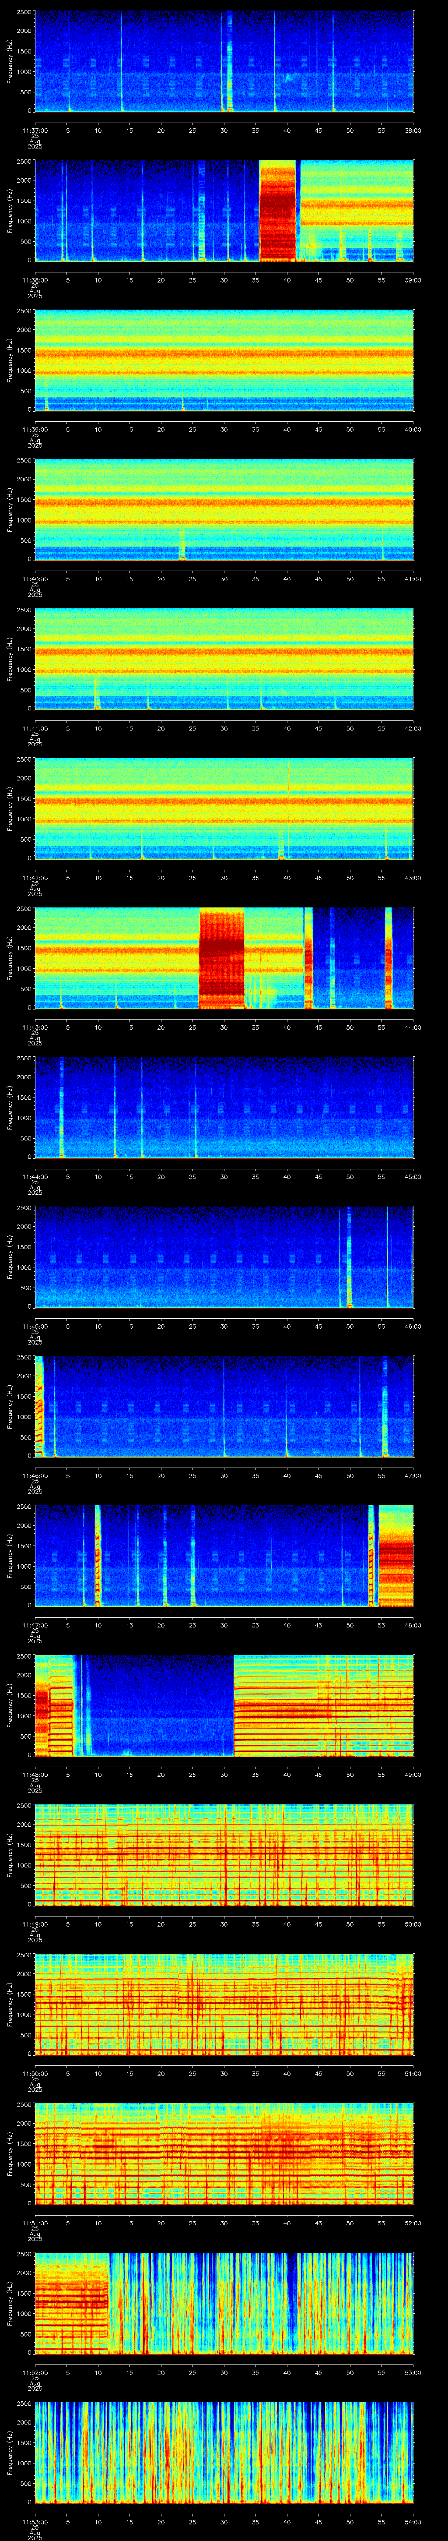Click the spectrogram panel starting at 11:46:00
The image size is (448, 2541).
coord(224,1406)
